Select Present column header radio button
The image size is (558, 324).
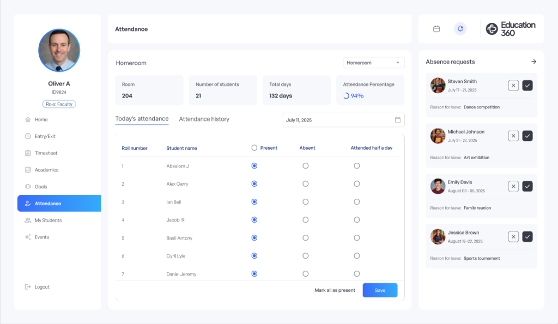pyautogui.click(x=254, y=148)
